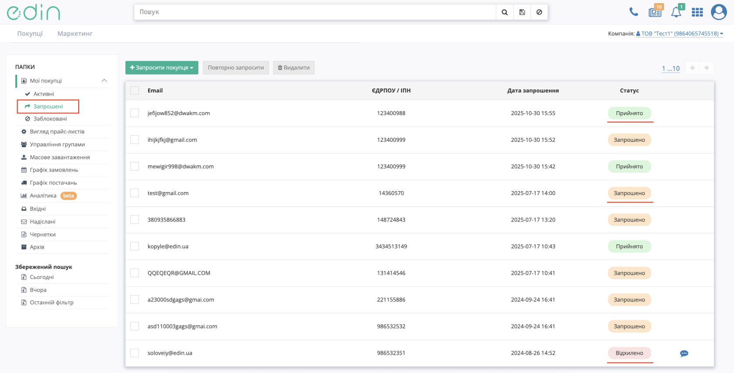Screen dimensions: 734x373
Task: Click the search magnifier icon
Action: pos(505,12)
